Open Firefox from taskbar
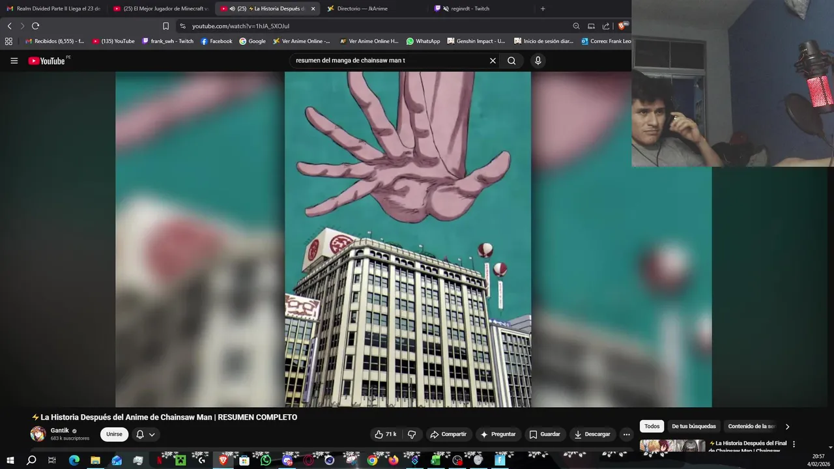The image size is (834, 469). [393, 460]
